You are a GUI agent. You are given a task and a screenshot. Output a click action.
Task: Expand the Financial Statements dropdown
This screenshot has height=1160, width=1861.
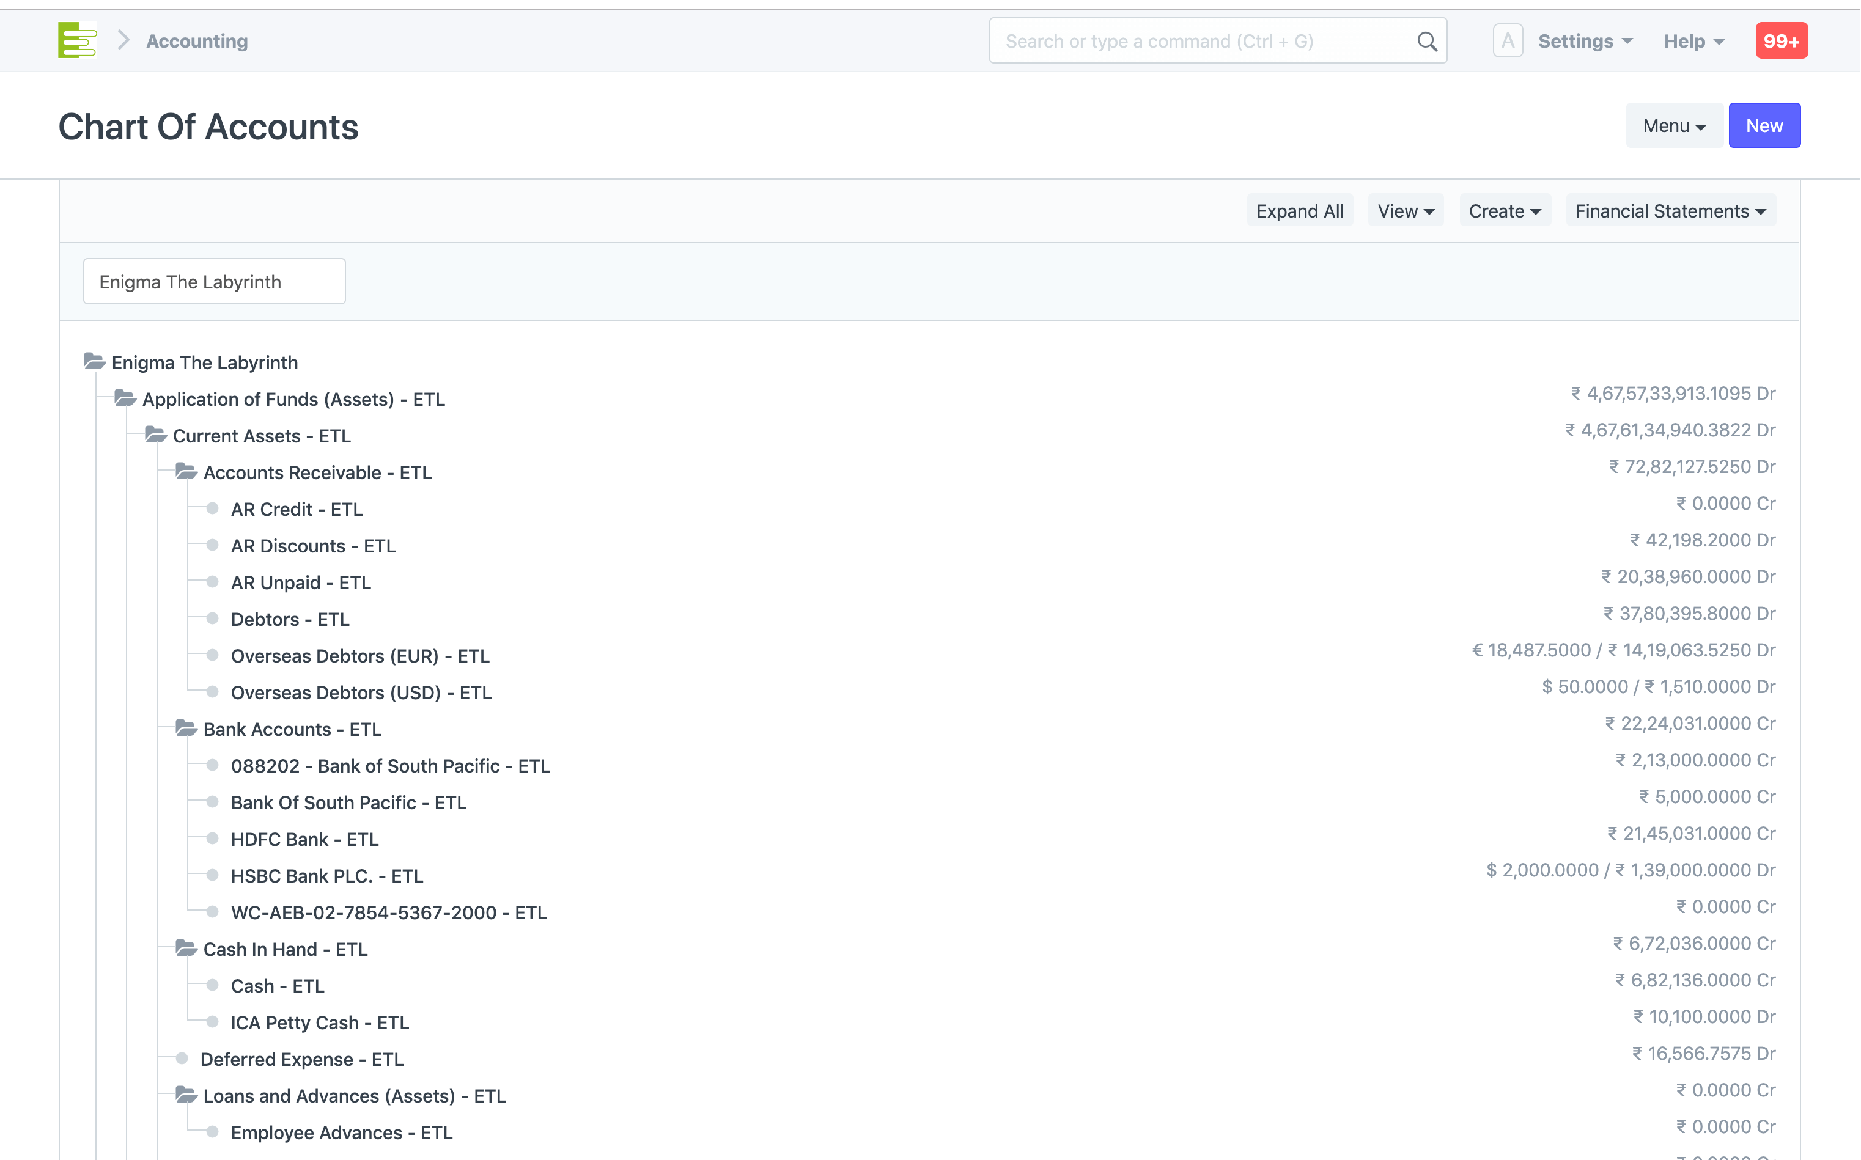coord(1670,211)
